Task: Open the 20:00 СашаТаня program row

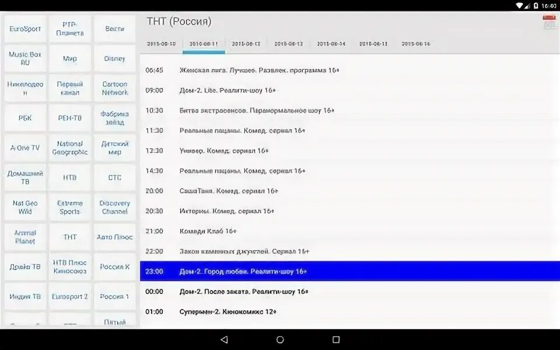Action: [350, 191]
